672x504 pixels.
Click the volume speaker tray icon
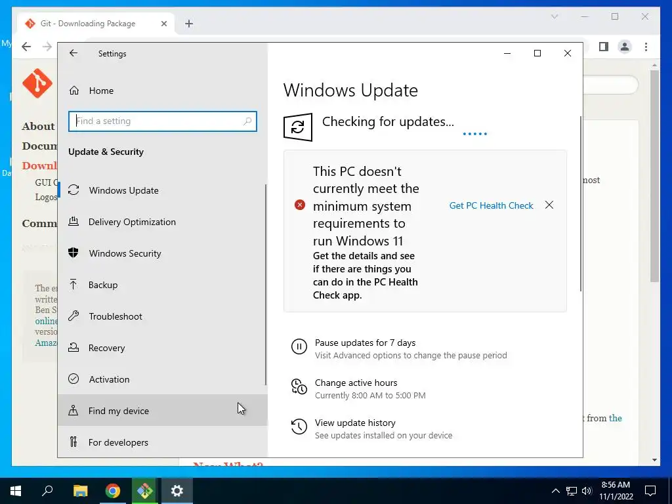(587, 491)
